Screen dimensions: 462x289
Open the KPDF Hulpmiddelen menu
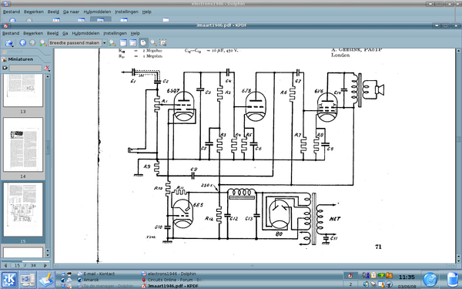(x=85, y=33)
